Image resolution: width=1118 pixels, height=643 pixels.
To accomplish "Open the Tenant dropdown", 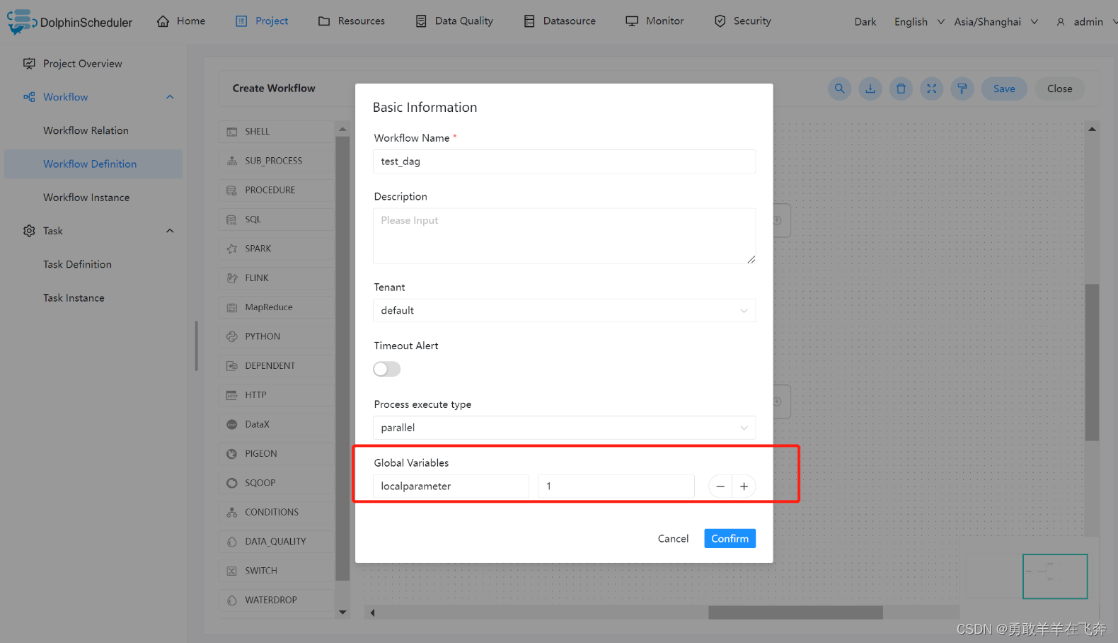I will [564, 310].
